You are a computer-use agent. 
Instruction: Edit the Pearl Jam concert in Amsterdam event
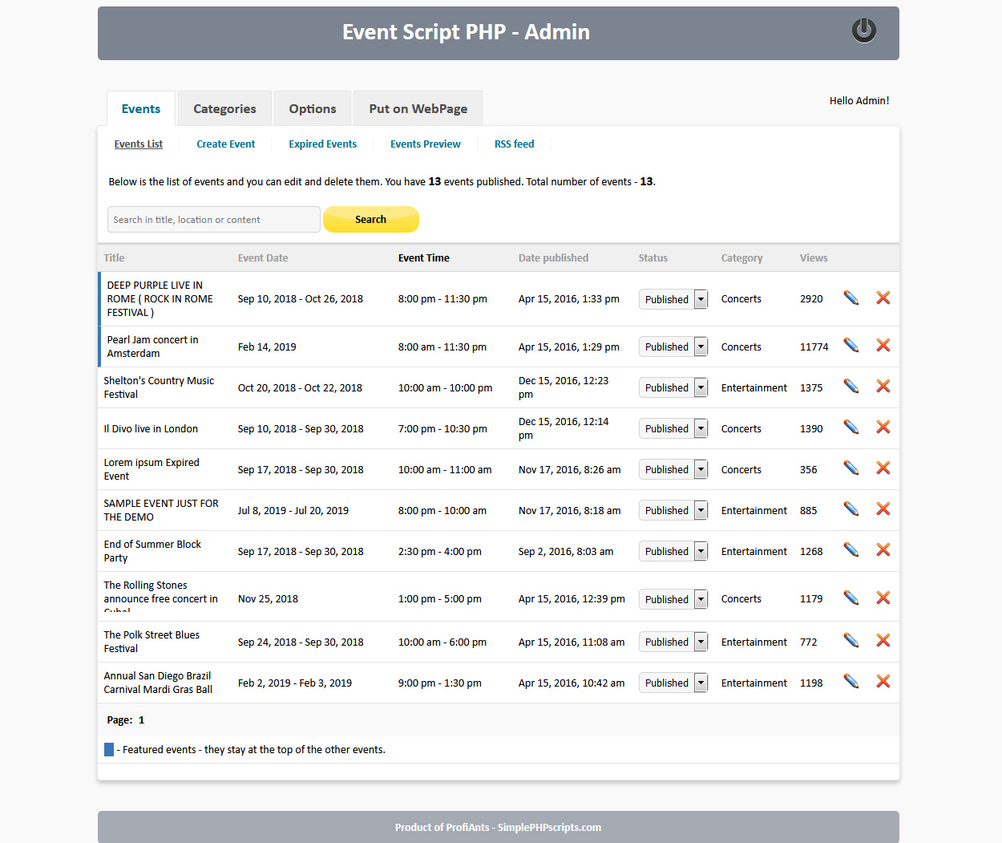(x=850, y=346)
